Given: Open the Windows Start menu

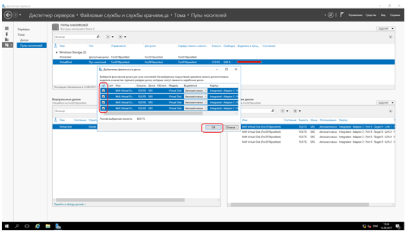Looking at the screenshot, I should click(7, 226).
